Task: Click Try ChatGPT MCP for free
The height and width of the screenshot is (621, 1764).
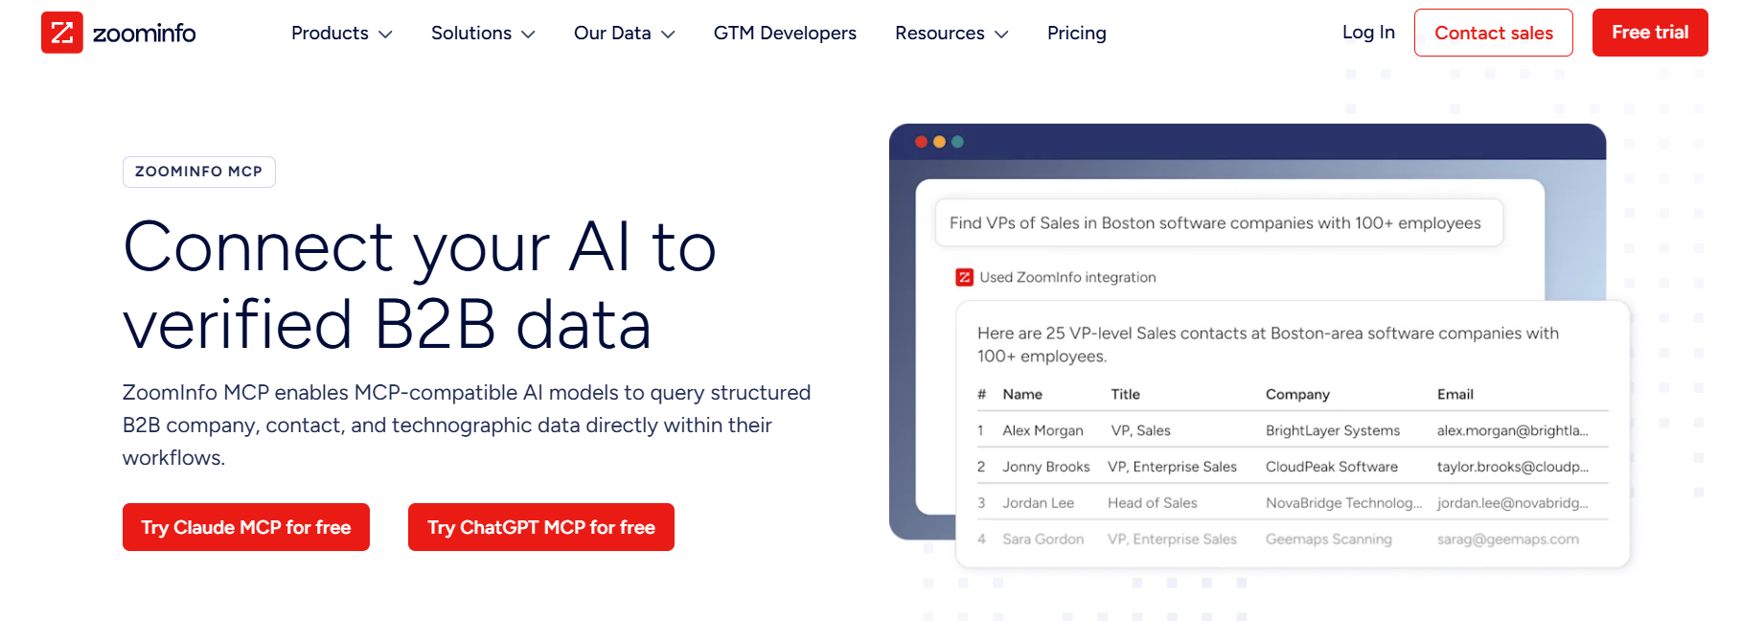Action: pos(541,527)
